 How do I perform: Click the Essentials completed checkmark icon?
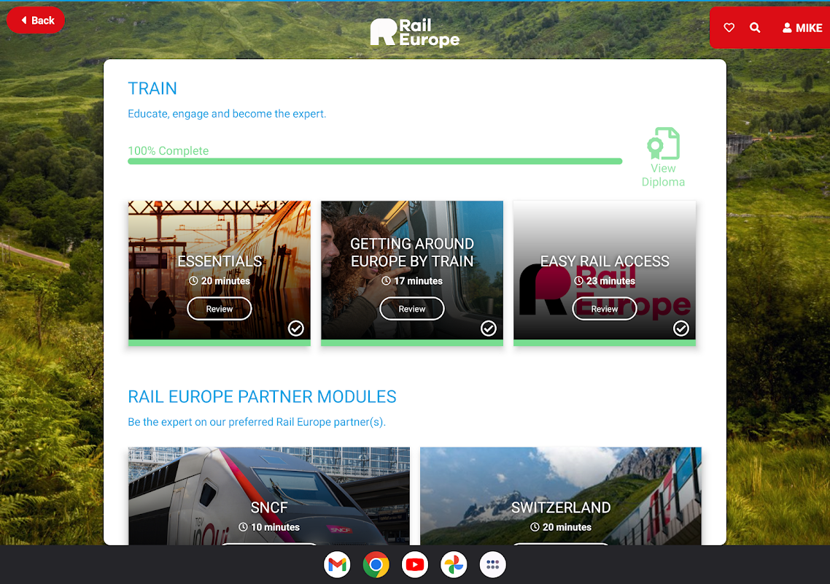click(296, 328)
